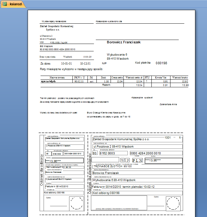This screenshot has height=217, width=207.
Task: Click the green report icon on ksiarozl tab
Action: click(x=5, y=4)
